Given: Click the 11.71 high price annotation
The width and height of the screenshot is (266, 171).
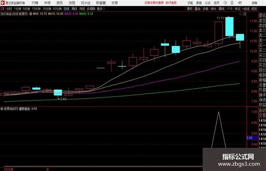Looking at the screenshot, I should coord(220,18).
